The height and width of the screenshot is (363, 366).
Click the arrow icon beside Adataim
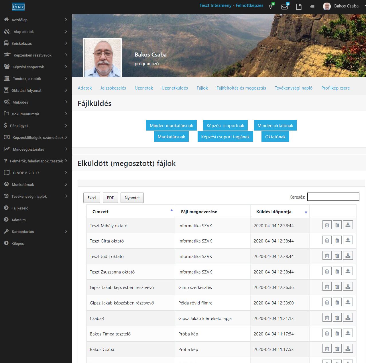point(6,220)
